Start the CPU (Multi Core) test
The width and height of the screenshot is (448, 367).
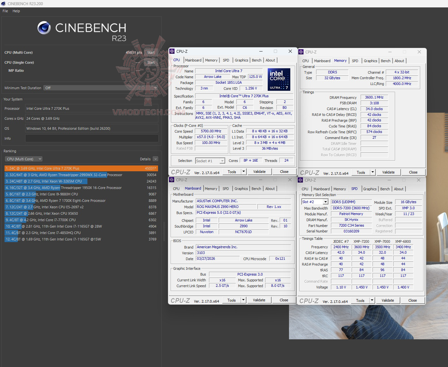point(151,52)
